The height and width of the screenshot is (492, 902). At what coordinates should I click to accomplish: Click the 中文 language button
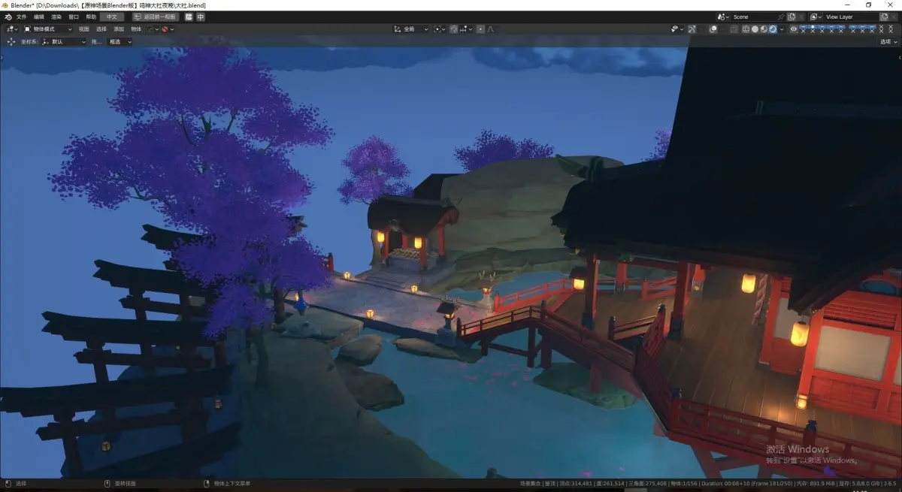pos(112,17)
